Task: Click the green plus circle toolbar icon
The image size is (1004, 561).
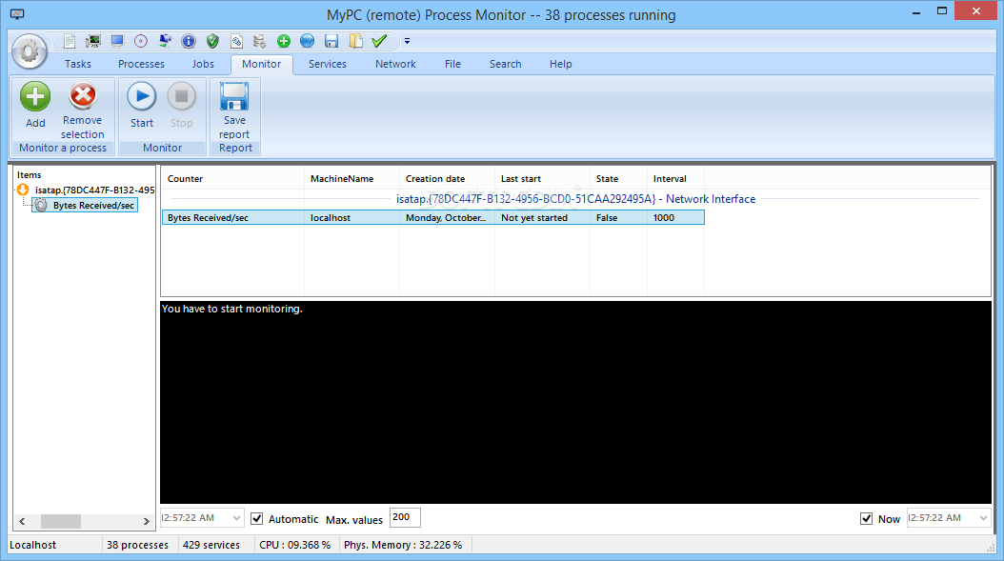Action: coord(284,41)
